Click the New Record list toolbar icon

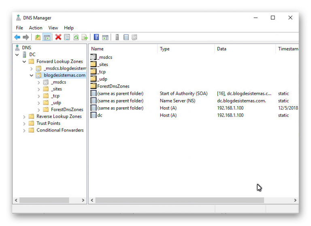click(126, 37)
